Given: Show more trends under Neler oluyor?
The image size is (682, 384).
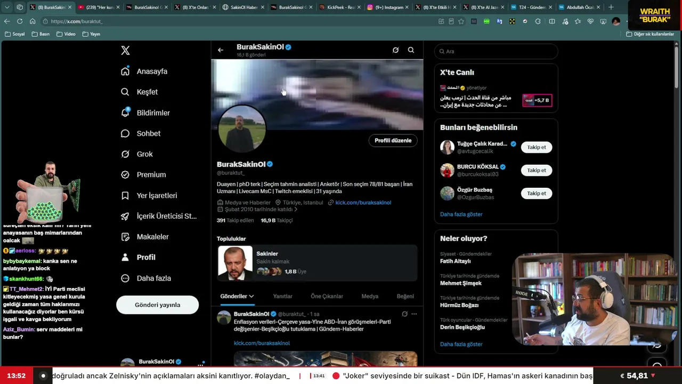Looking at the screenshot, I should pos(461,344).
